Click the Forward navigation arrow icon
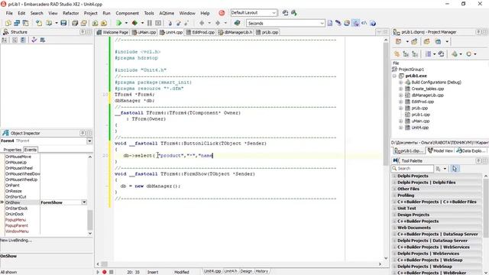489x275 pixels. pos(218,23)
